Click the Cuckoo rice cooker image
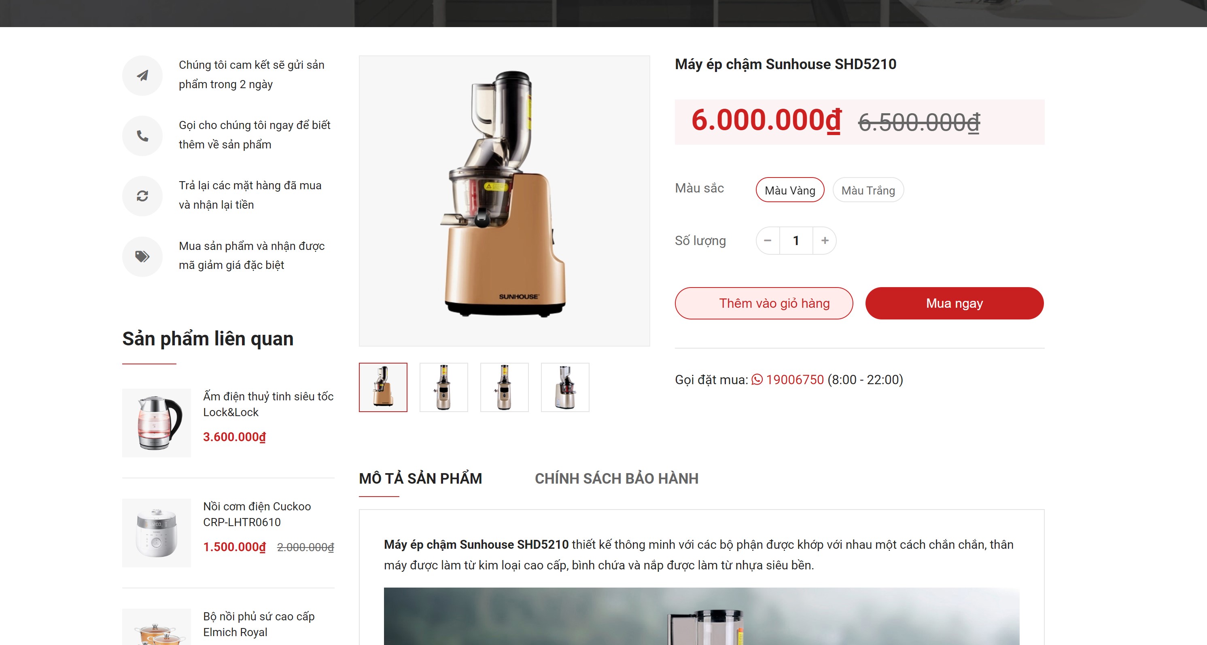The height and width of the screenshot is (645, 1207). 157,533
